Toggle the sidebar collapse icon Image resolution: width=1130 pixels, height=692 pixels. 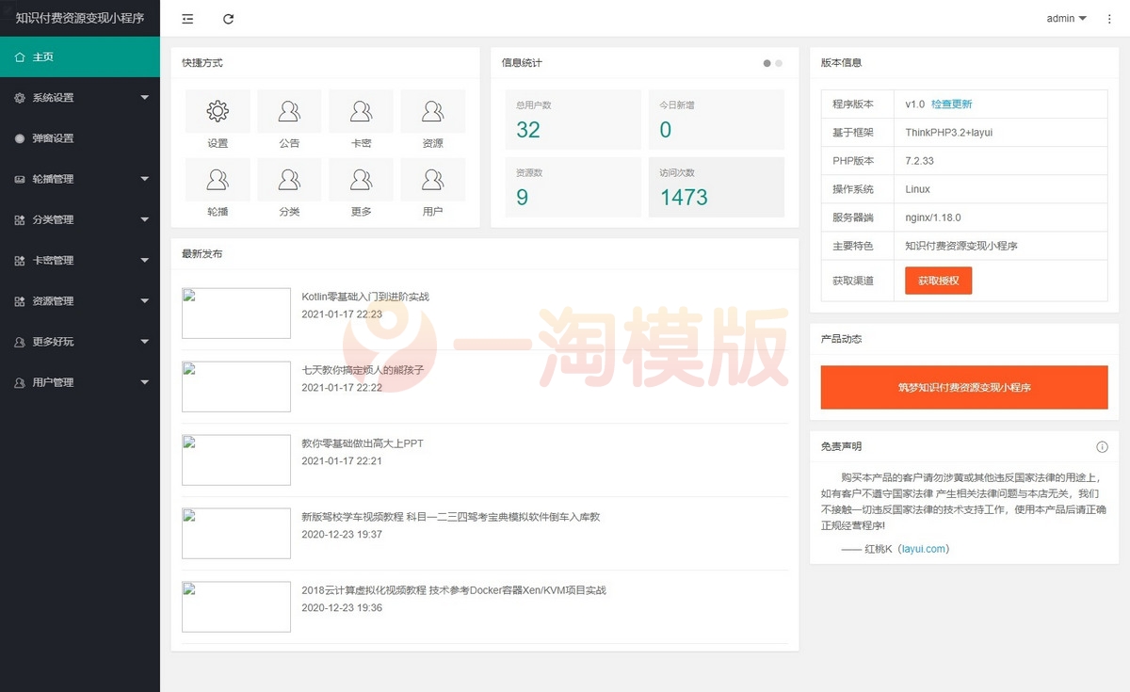(x=186, y=18)
